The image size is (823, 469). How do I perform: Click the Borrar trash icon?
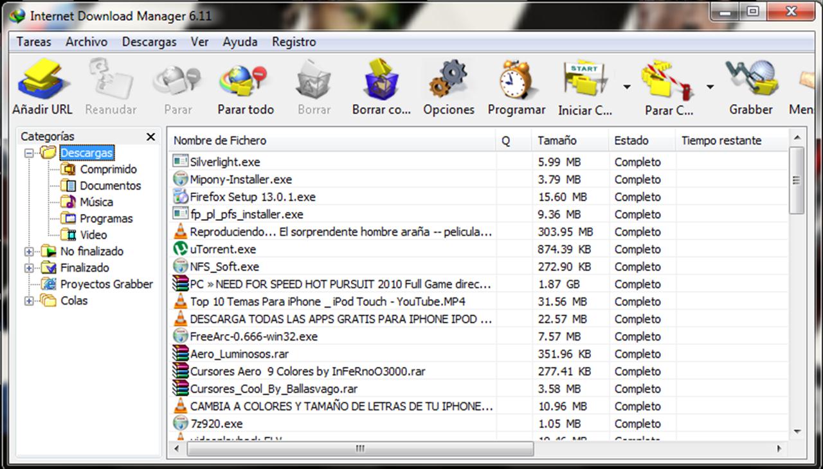[x=314, y=80]
